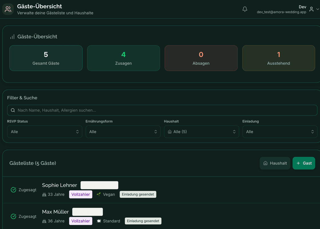Click Sophie Lehner's Zugesagt check icon

point(13,190)
